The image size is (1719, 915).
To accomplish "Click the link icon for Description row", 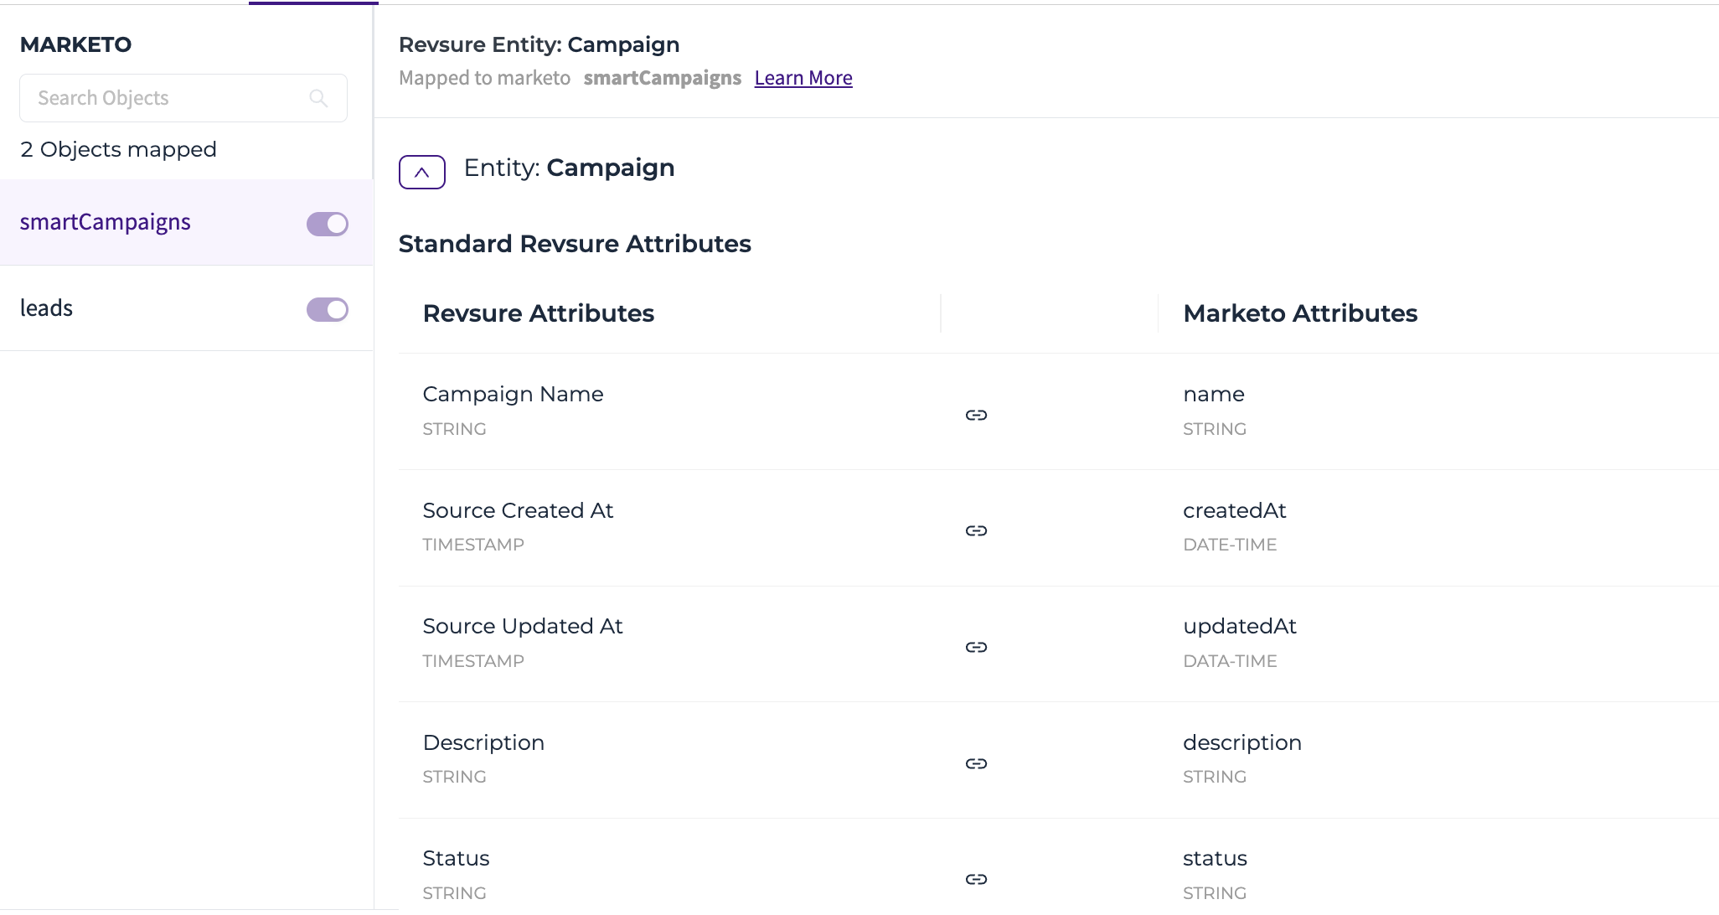I will [x=976, y=763].
